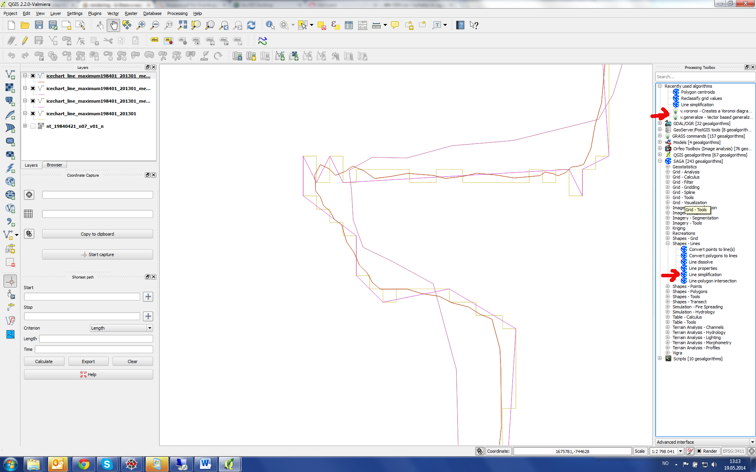
Task: Click the Export button in Shortest path
Action: 88,361
